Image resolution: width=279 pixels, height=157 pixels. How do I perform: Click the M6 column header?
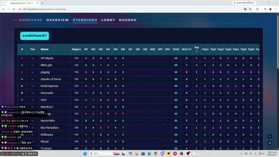(123, 49)
